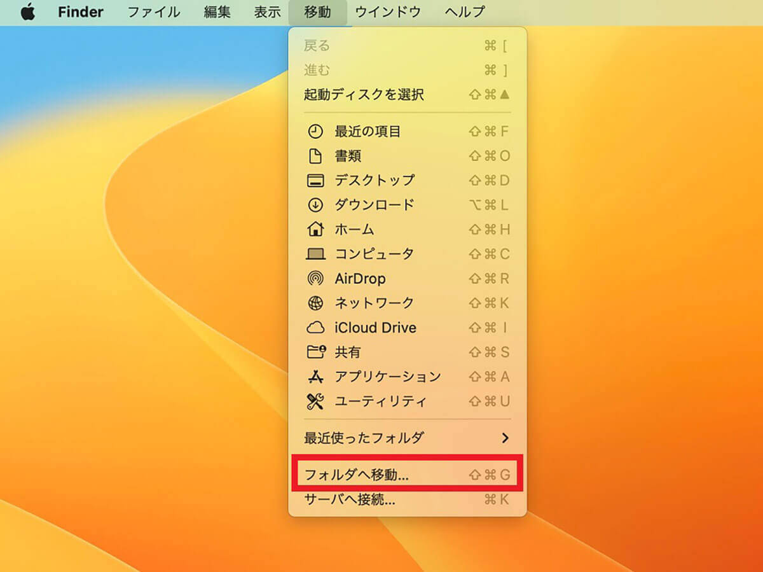The image size is (763, 572).
Task: Click the house icon for ホーム
Action: 315,229
